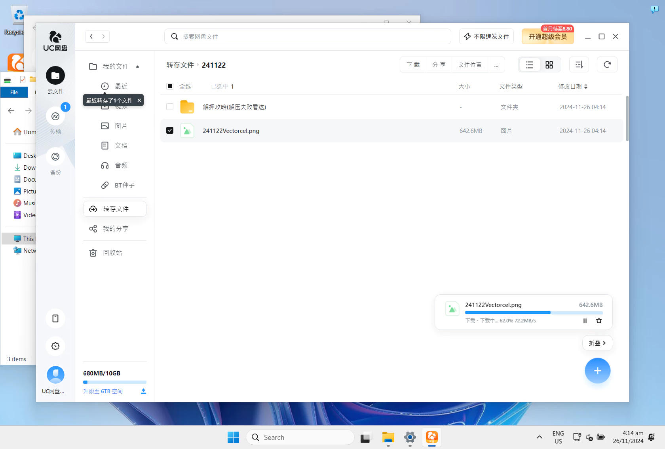The width and height of the screenshot is (665, 449).
Task: Collapse the download panel with 折叠
Action: [x=598, y=343]
